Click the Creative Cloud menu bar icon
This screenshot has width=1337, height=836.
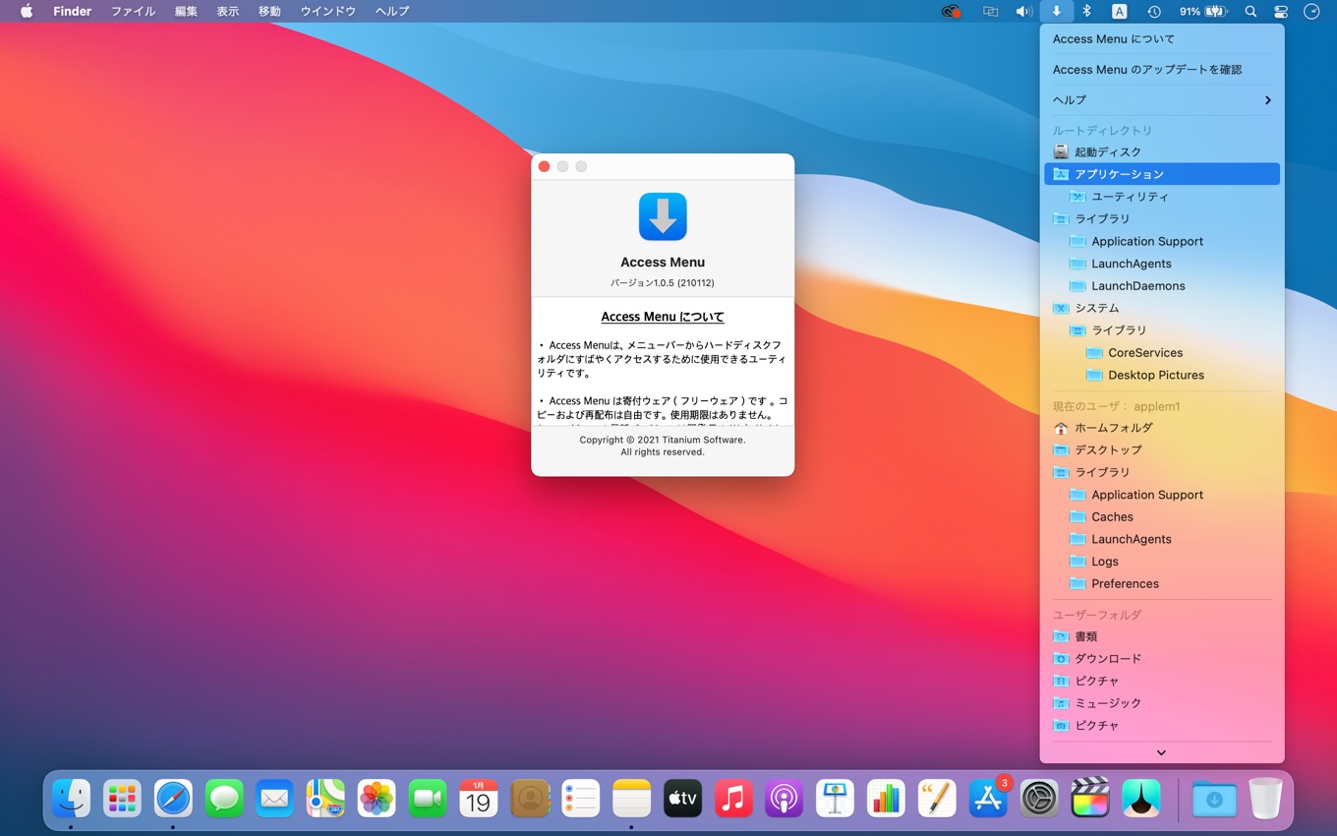click(951, 12)
